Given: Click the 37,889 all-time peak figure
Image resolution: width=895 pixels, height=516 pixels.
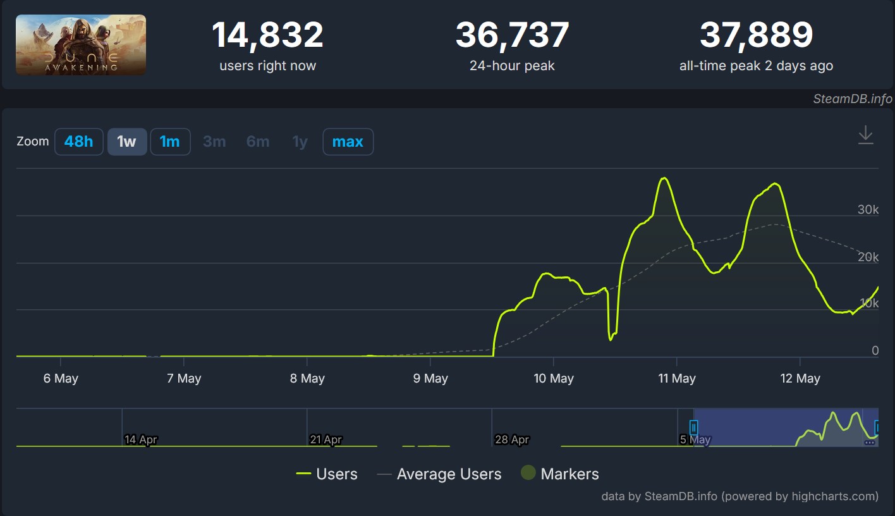Looking at the screenshot, I should point(756,35).
